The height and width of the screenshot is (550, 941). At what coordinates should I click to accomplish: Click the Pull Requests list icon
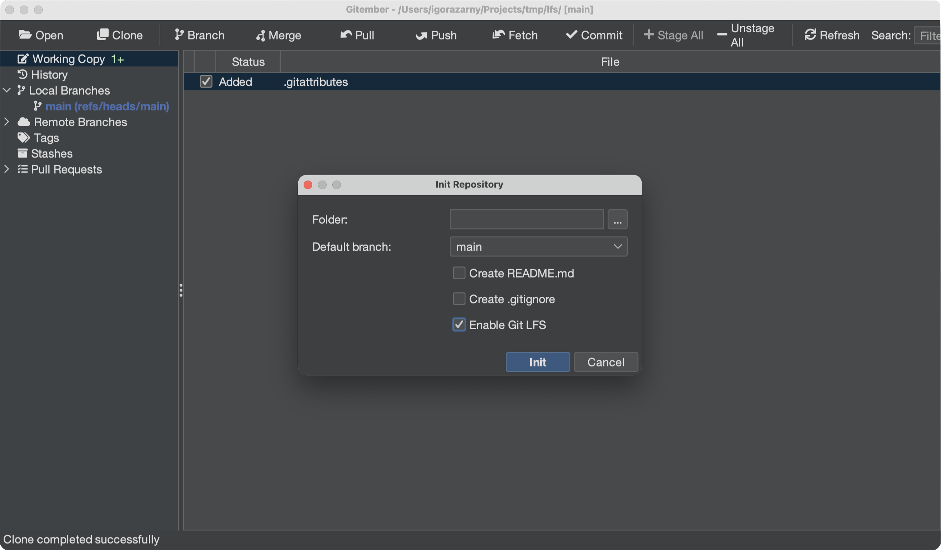click(x=22, y=169)
